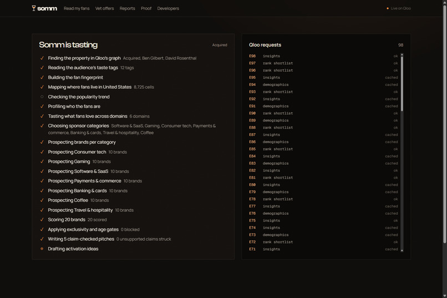Click Acquired, Ben Gilbert, David Rosenthal text
This screenshot has height=298, width=447.
tap(160, 58)
